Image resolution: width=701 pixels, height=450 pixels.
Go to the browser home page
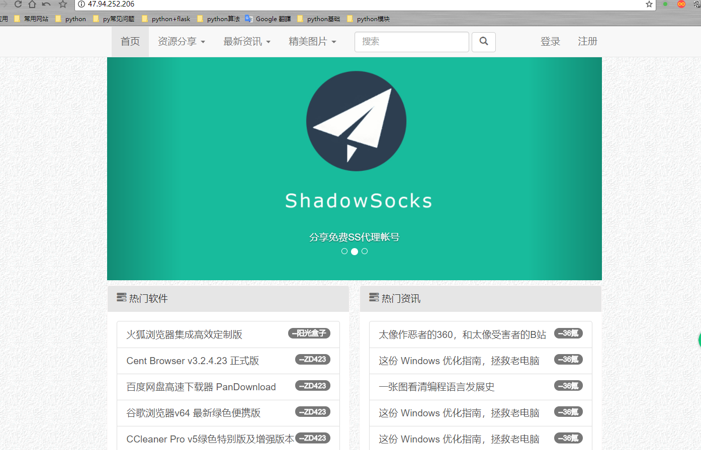pyautogui.click(x=32, y=4)
